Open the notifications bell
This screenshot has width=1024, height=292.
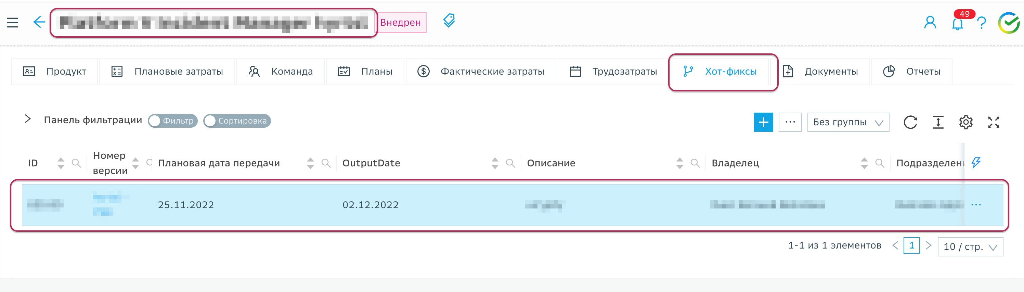[x=957, y=24]
